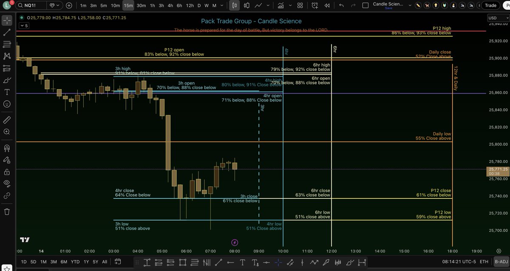
Task: Open the emoji icons tool
Action: [7, 104]
